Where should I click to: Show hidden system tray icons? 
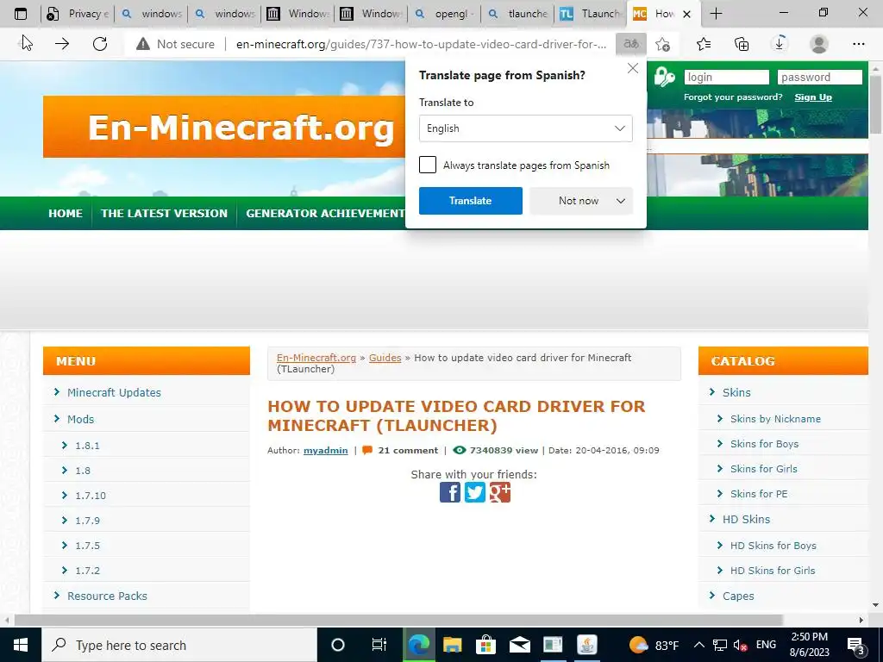point(698,645)
